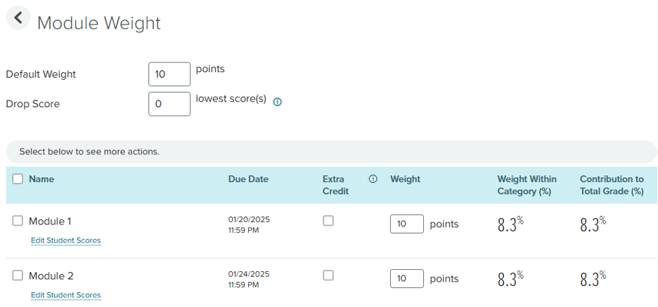
Task: Click the Due Date column header
Action: point(248,179)
